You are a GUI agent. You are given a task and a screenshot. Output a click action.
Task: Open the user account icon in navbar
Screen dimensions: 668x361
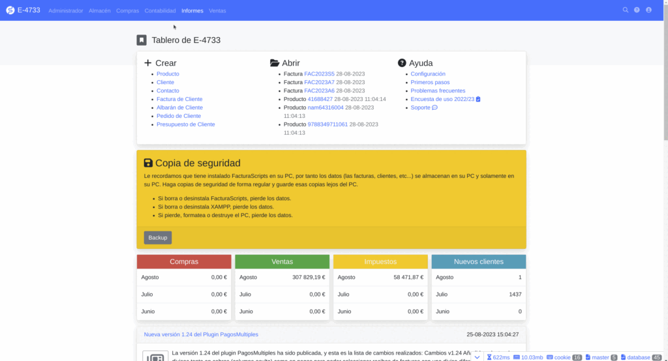click(x=648, y=10)
